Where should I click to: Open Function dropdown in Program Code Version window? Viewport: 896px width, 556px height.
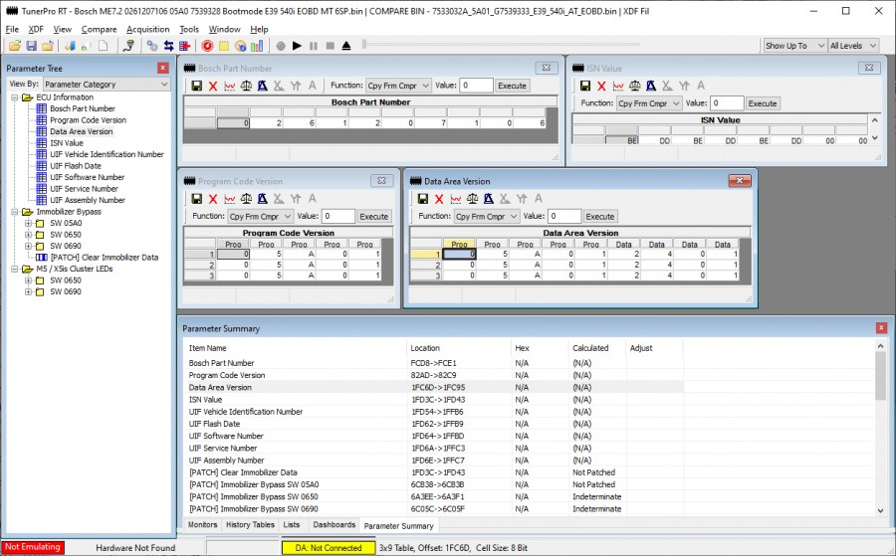261,217
